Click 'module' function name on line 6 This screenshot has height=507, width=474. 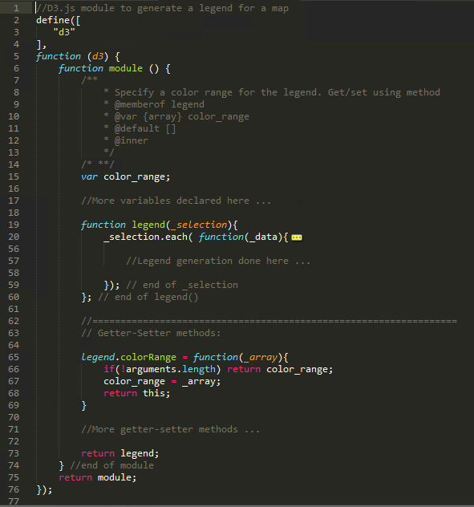pyautogui.click(x=125, y=68)
